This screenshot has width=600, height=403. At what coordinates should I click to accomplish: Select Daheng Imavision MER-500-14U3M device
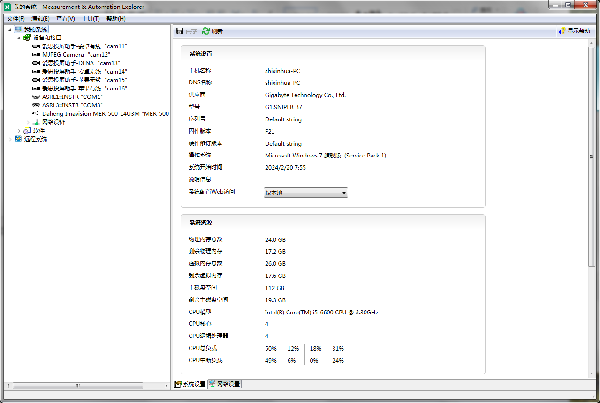pos(106,114)
